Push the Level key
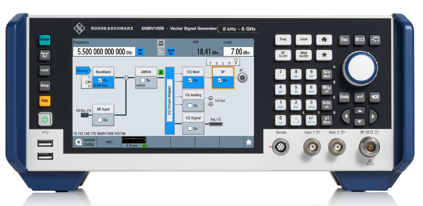The width and height of the screenshot is (423, 206). [303, 40]
